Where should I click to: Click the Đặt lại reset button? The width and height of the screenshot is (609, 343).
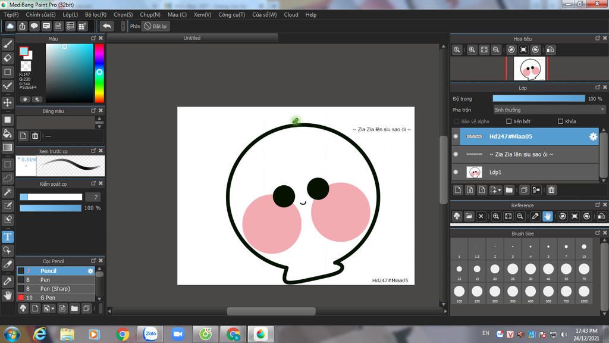155,26
